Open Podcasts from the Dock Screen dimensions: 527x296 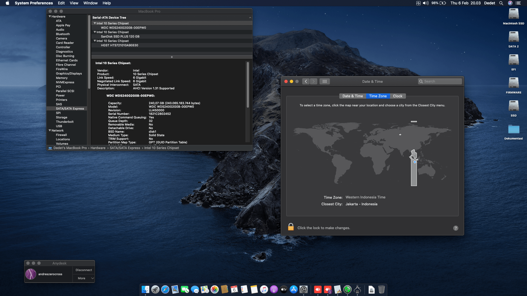274,289
